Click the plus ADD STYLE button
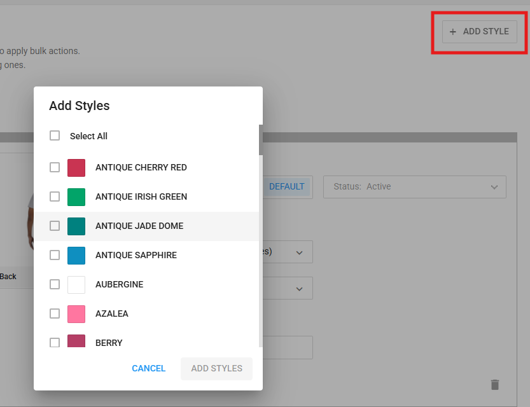The image size is (530, 407). tap(479, 32)
